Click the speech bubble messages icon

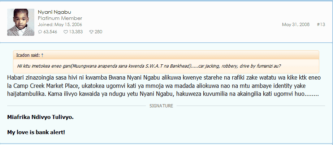40,32
